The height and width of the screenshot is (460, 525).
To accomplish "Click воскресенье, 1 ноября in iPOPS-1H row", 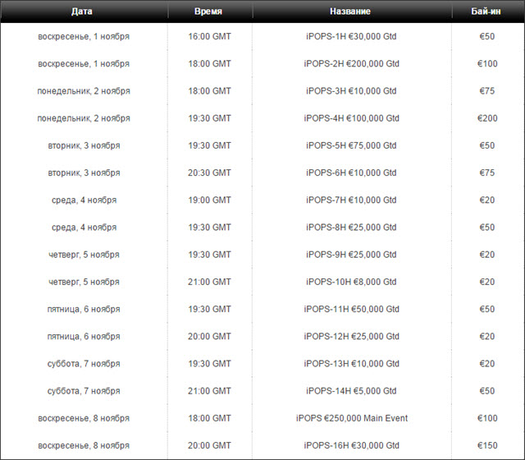I will [84, 36].
